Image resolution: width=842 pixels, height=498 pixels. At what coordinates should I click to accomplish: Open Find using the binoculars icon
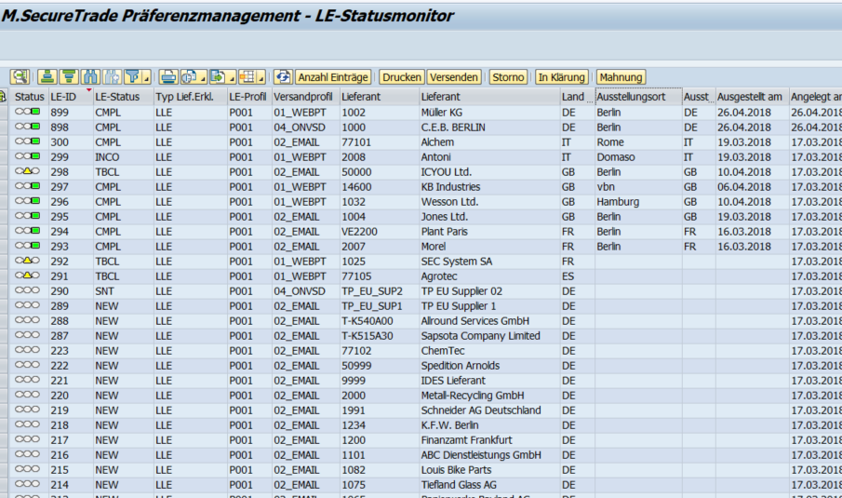[x=90, y=77]
